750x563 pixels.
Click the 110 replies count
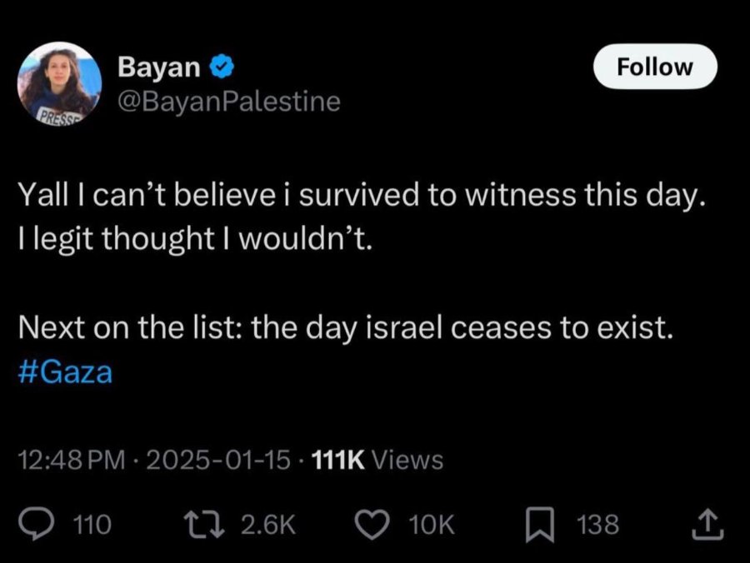click(x=92, y=525)
